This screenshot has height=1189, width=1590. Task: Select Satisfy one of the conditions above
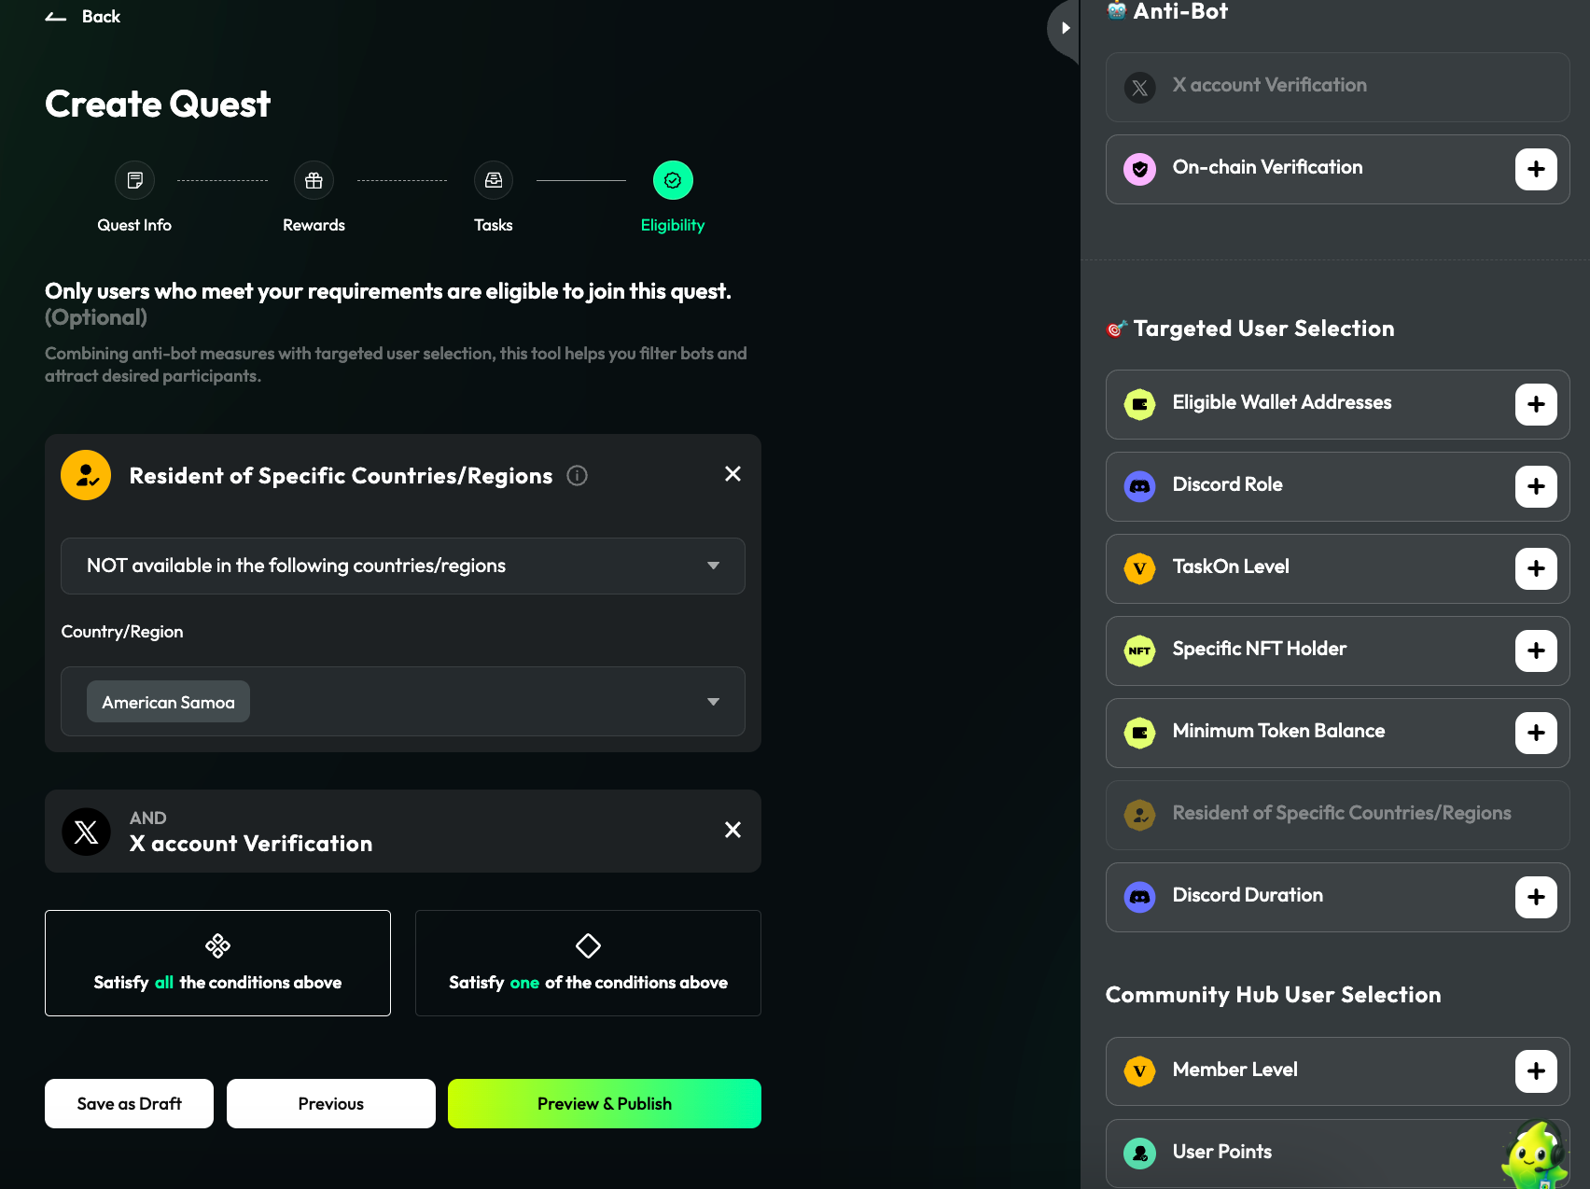pos(588,963)
